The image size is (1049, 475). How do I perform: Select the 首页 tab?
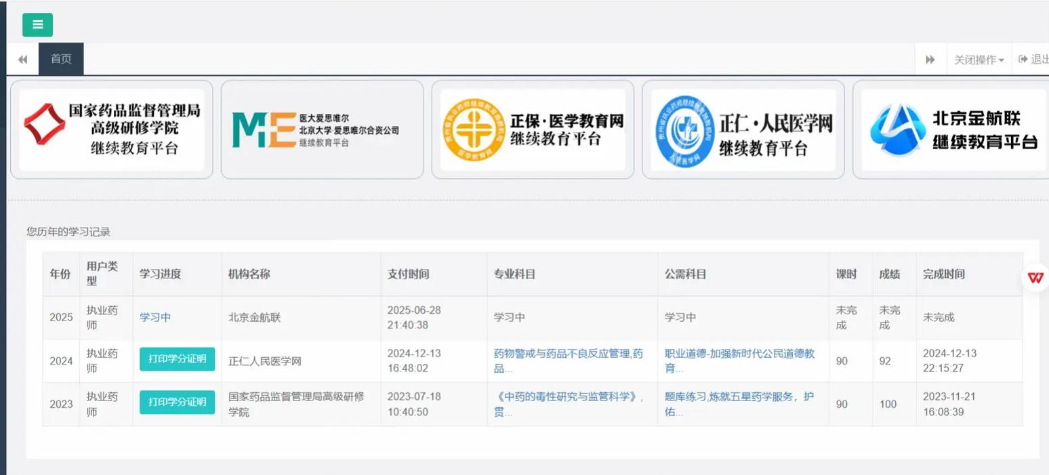(61, 58)
